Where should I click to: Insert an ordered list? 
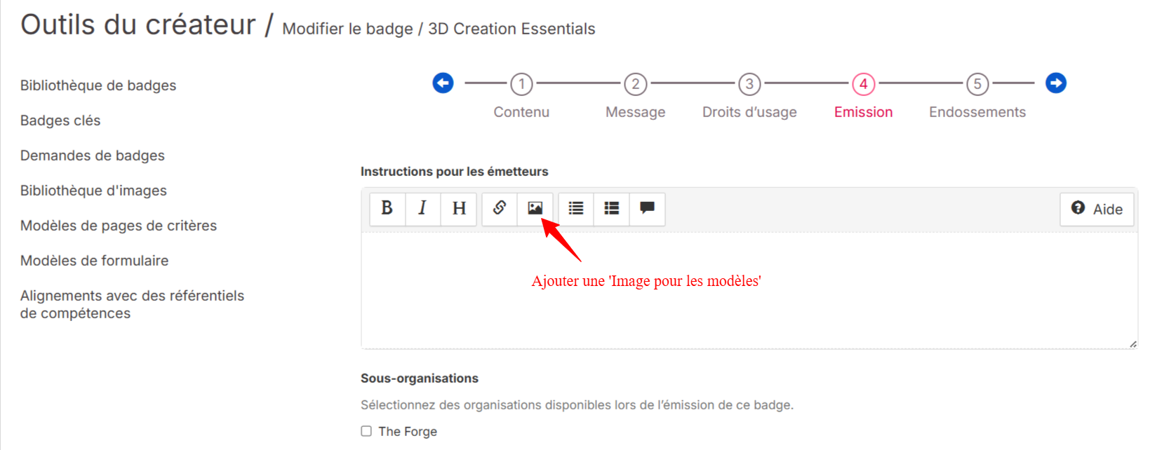click(612, 208)
